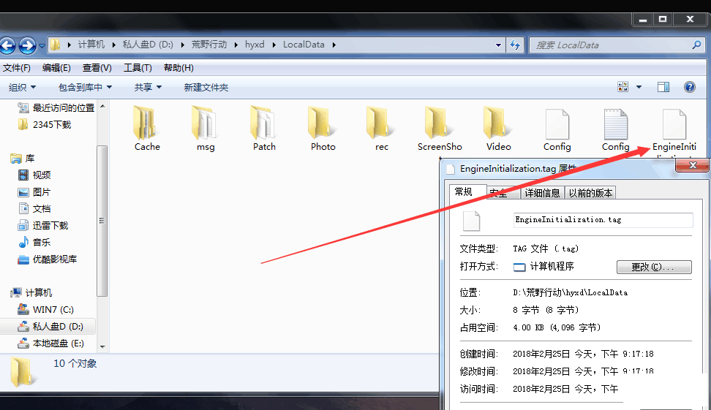Select 2345下载 in navigation pane

coord(44,124)
